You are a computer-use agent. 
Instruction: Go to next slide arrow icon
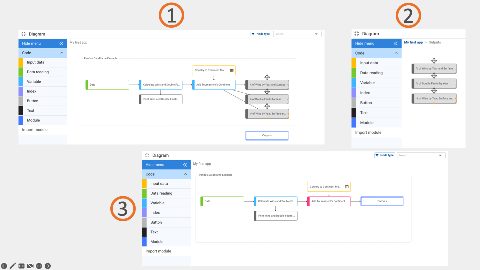point(48,266)
